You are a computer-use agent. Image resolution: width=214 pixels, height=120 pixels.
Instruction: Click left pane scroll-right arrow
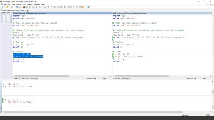pyautogui.click(x=111, y=76)
